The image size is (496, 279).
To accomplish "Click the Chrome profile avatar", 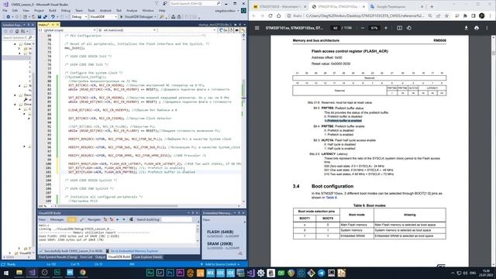I will pos(482,15).
